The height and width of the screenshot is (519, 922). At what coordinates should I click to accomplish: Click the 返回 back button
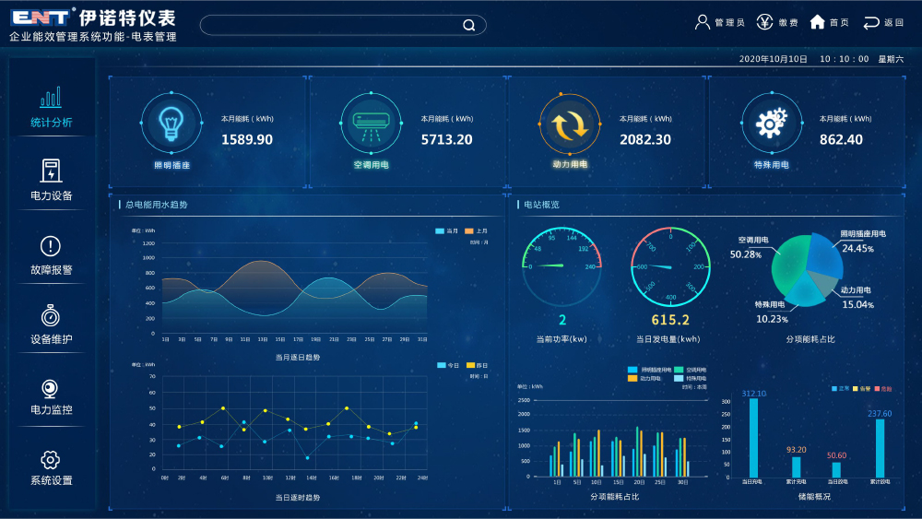pos(883,22)
